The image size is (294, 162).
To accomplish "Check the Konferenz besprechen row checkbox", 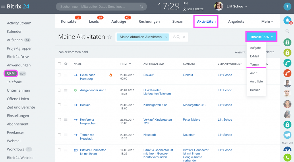I will 59,119.
